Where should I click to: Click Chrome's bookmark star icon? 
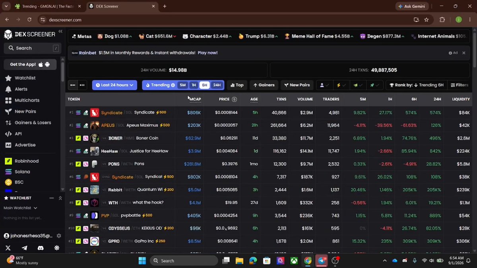[427, 19]
